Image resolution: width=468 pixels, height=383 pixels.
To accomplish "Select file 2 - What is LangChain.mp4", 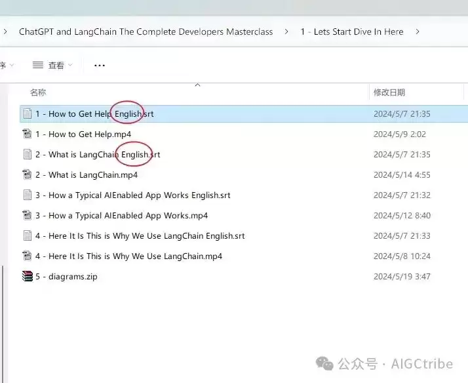I will [x=87, y=174].
